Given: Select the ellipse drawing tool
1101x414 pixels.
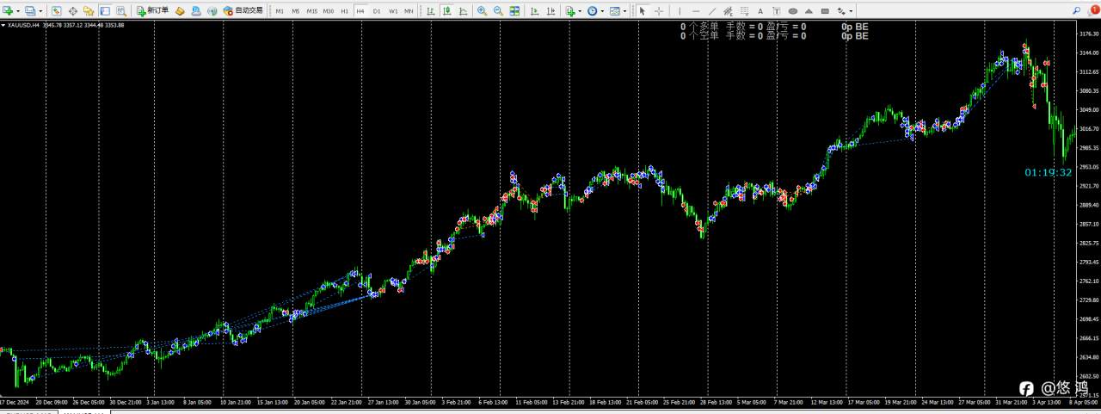Looking at the screenshot, I should pyautogui.click(x=793, y=10).
